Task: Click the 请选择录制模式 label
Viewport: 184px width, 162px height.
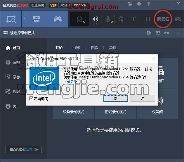Action: (x=22, y=33)
